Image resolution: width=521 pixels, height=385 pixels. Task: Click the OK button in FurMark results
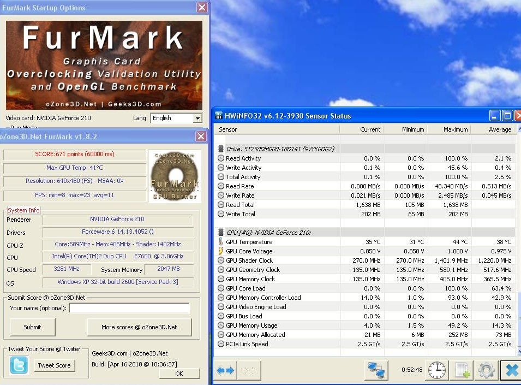pyautogui.click(x=179, y=374)
